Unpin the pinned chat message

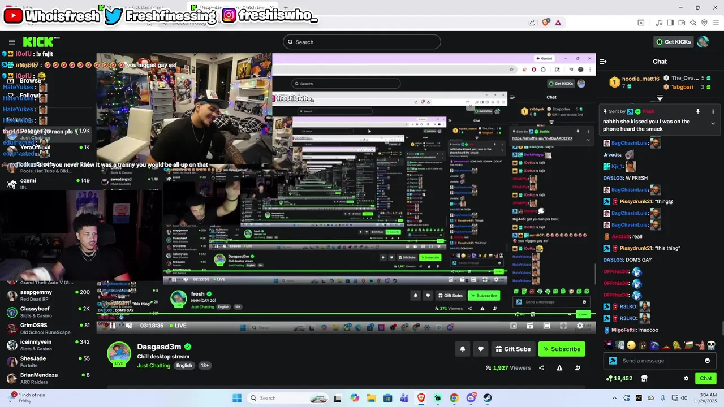pyautogui.click(x=698, y=112)
